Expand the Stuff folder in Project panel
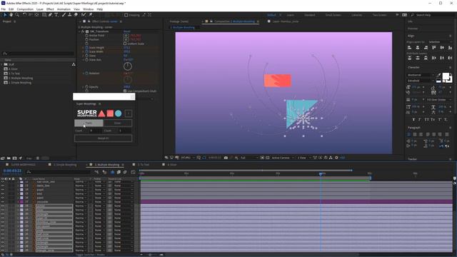457x257 pixels. 1,64
